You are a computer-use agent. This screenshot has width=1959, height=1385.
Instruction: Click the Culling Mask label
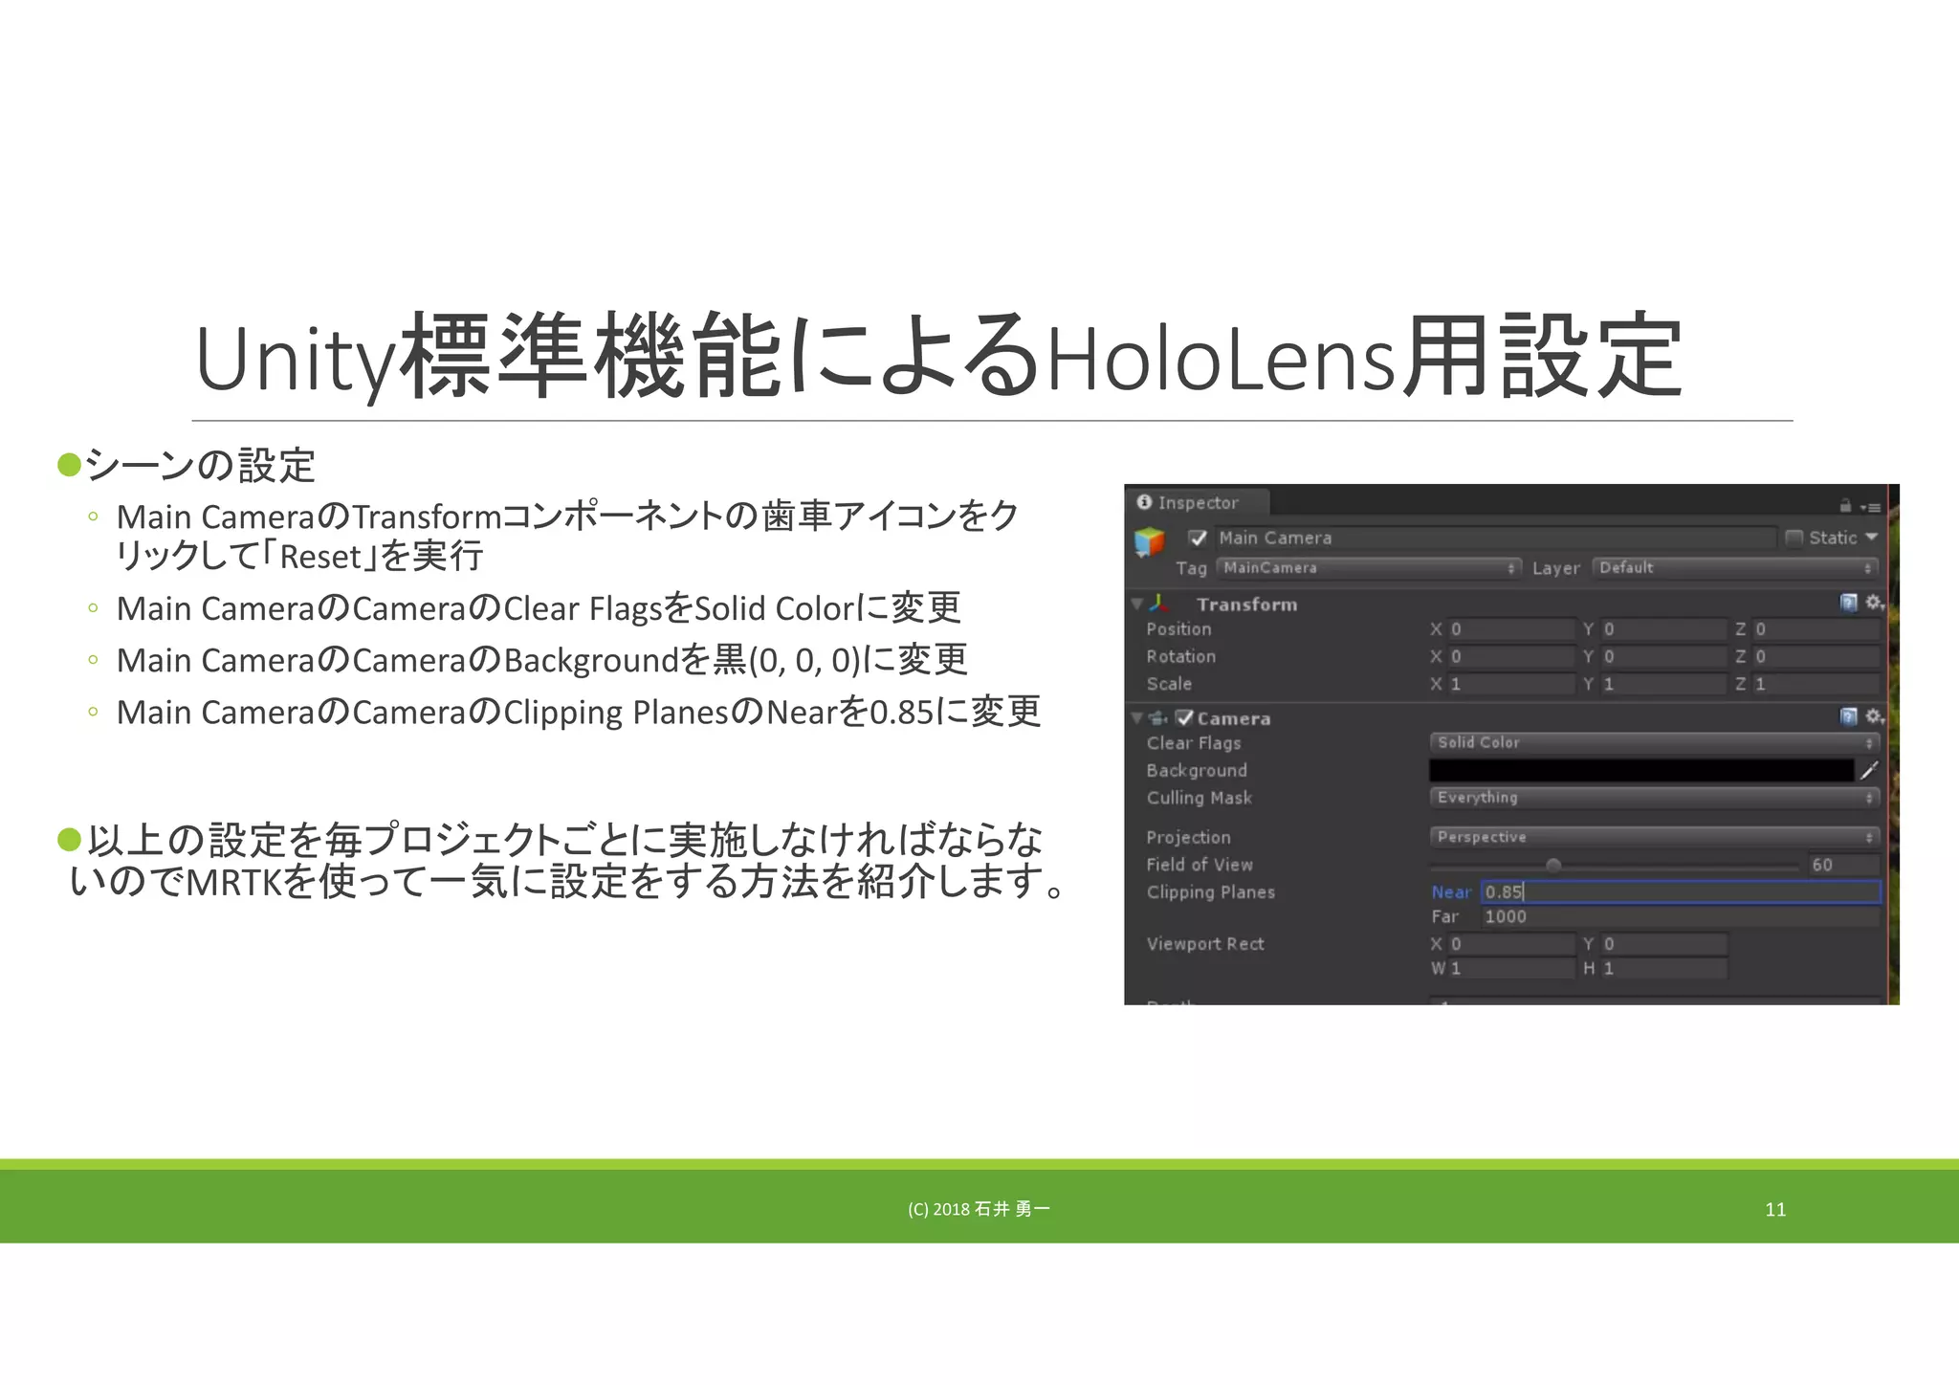tap(1200, 798)
